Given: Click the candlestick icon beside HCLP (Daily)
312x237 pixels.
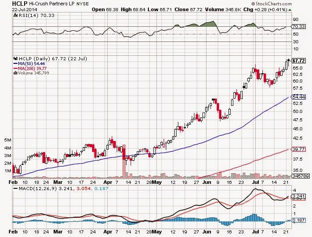Looking at the screenshot, I should 15,58.
